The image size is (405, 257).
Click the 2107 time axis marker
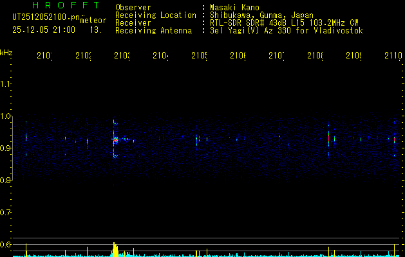[277, 55]
